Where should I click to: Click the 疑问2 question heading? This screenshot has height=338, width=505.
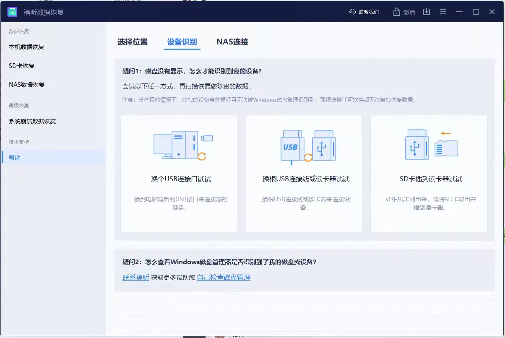[219, 262]
